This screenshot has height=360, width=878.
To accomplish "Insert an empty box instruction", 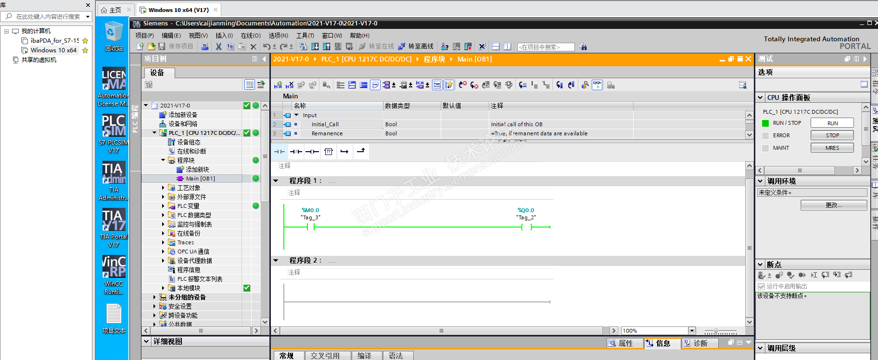I will point(329,152).
